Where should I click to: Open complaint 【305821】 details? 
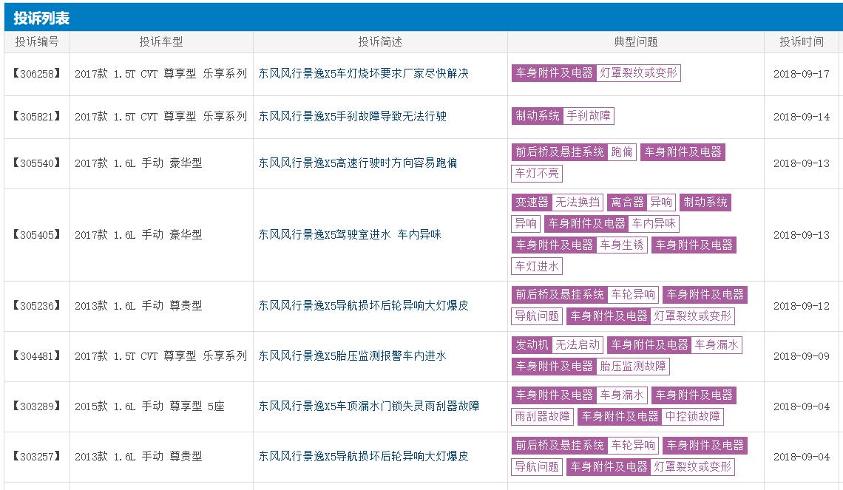[x=36, y=116]
